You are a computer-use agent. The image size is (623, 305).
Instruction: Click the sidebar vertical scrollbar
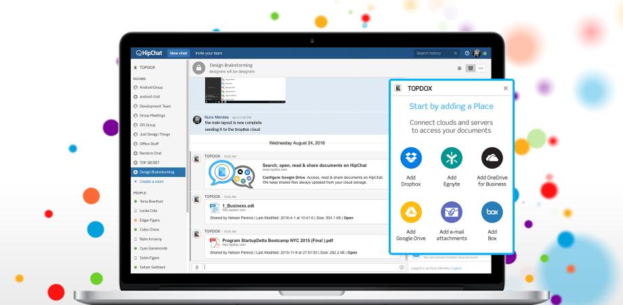coord(187,135)
